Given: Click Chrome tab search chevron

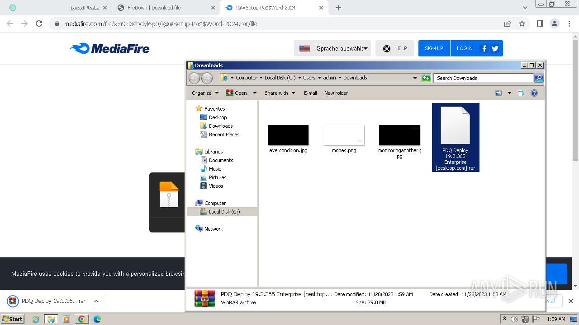Looking at the screenshot, I should click(525, 8).
